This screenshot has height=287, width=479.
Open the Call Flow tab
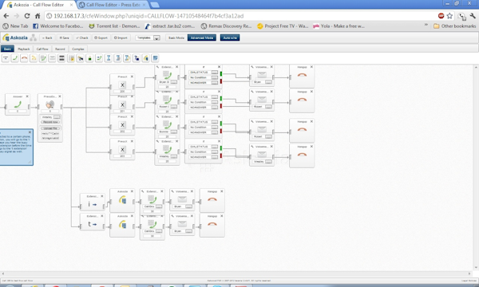(x=42, y=49)
